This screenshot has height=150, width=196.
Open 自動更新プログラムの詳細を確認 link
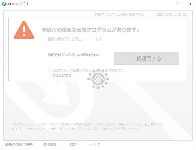[73, 55]
